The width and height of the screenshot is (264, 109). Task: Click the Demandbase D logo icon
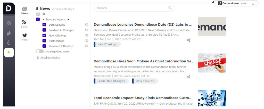click(9, 9)
